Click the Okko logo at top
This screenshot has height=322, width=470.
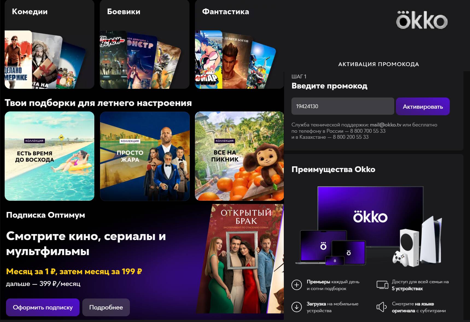(422, 20)
